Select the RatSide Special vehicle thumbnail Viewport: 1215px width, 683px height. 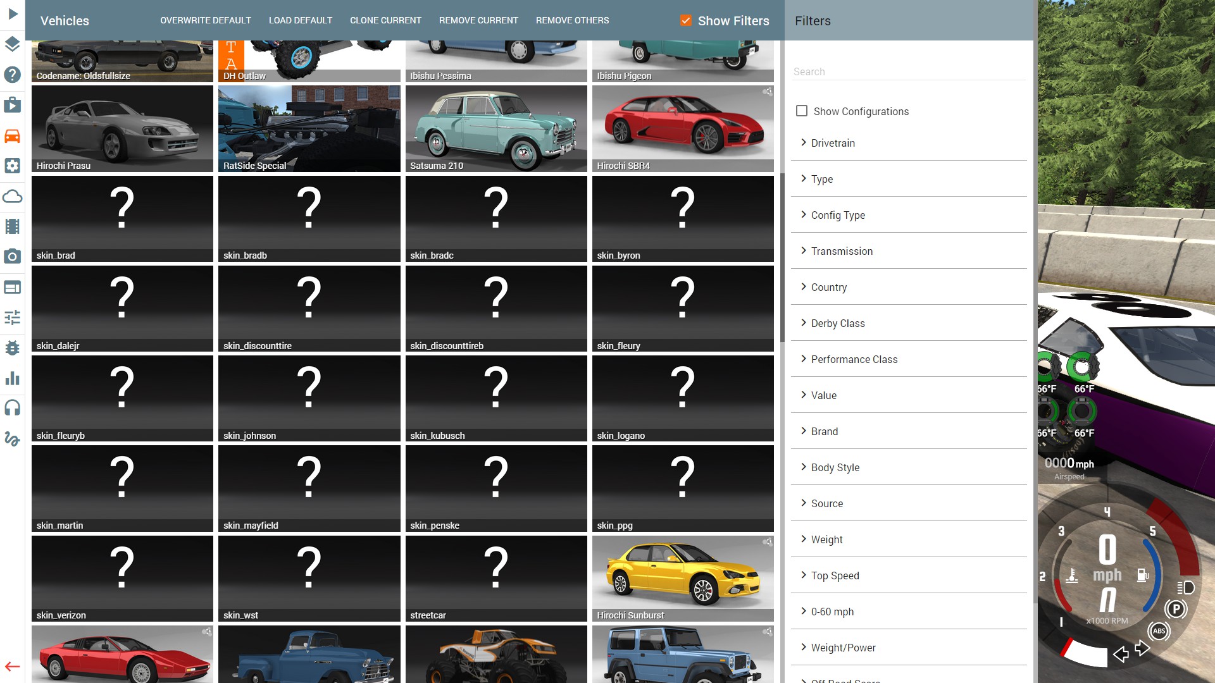pos(309,128)
